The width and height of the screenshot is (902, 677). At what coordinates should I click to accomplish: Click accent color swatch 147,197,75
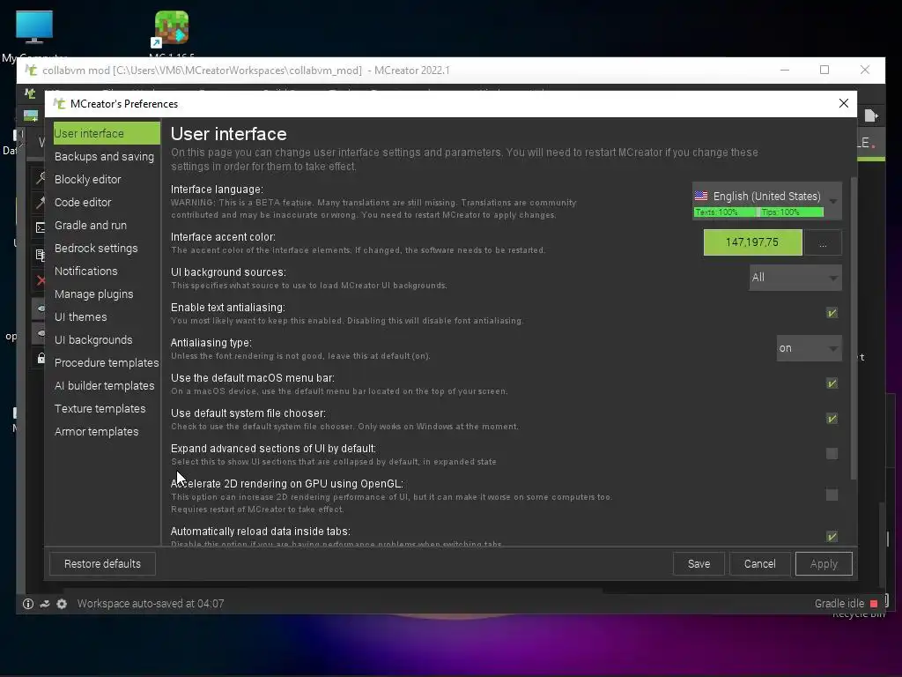coord(752,242)
